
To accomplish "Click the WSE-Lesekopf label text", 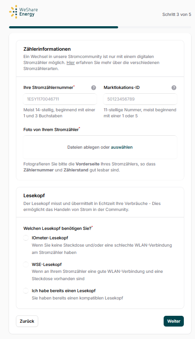I will coord(47,264).
